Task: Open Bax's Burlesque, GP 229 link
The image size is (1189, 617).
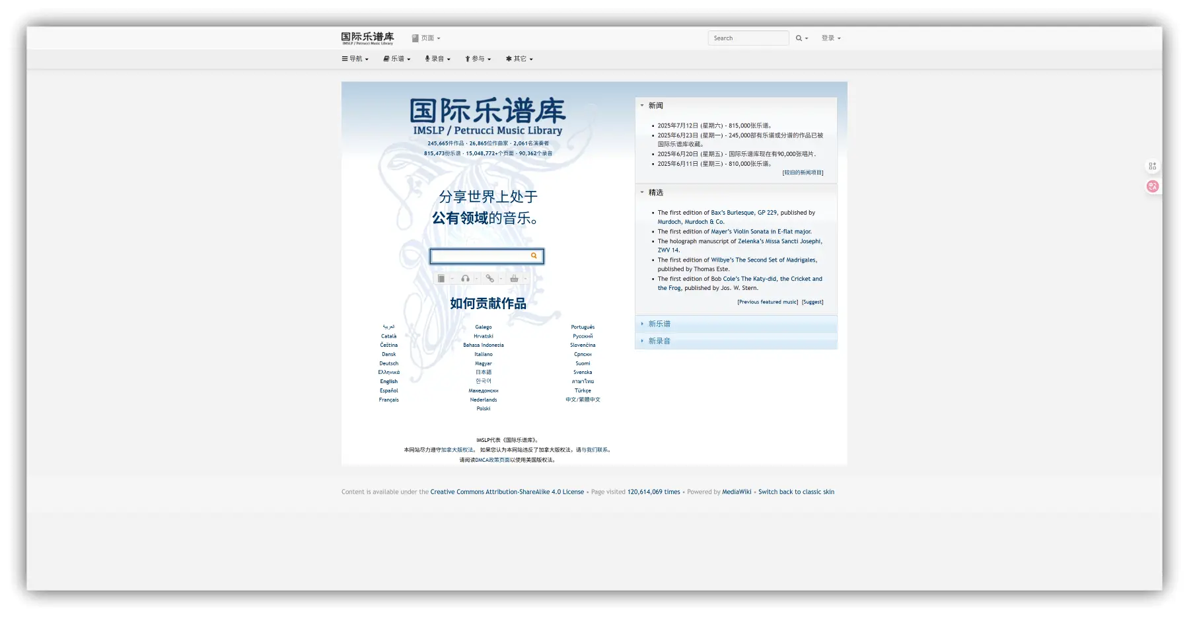Action: point(744,213)
